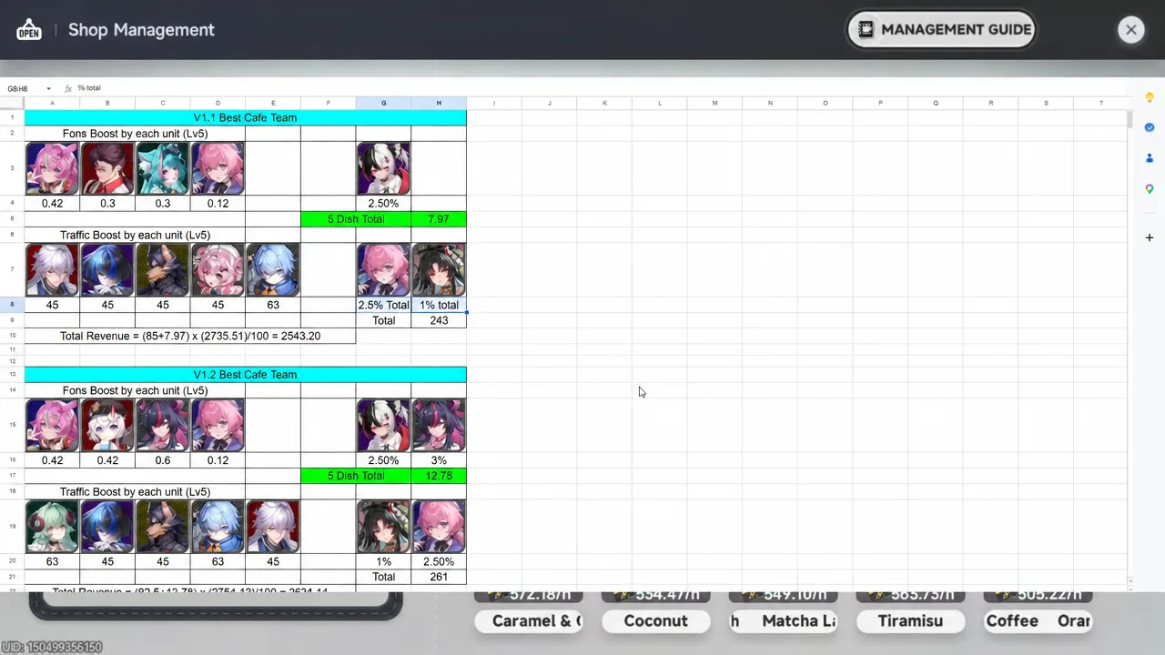Select the Coffee dish button
This screenshot has height=655, width=1165.
(1038, 620)
